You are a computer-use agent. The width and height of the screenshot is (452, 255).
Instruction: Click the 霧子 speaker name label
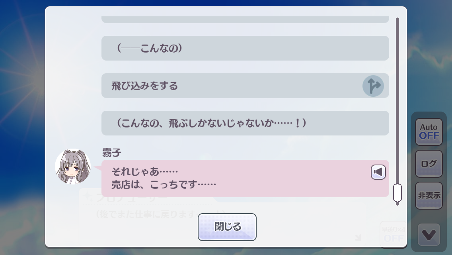coord(112,152)
